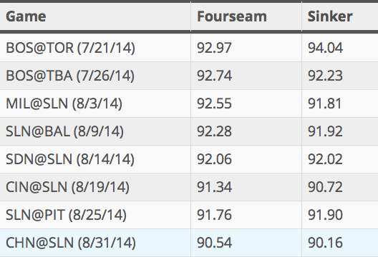Click Fourseam value 91.34
Viewport: 378px width, 257px height.
[214, 187]
